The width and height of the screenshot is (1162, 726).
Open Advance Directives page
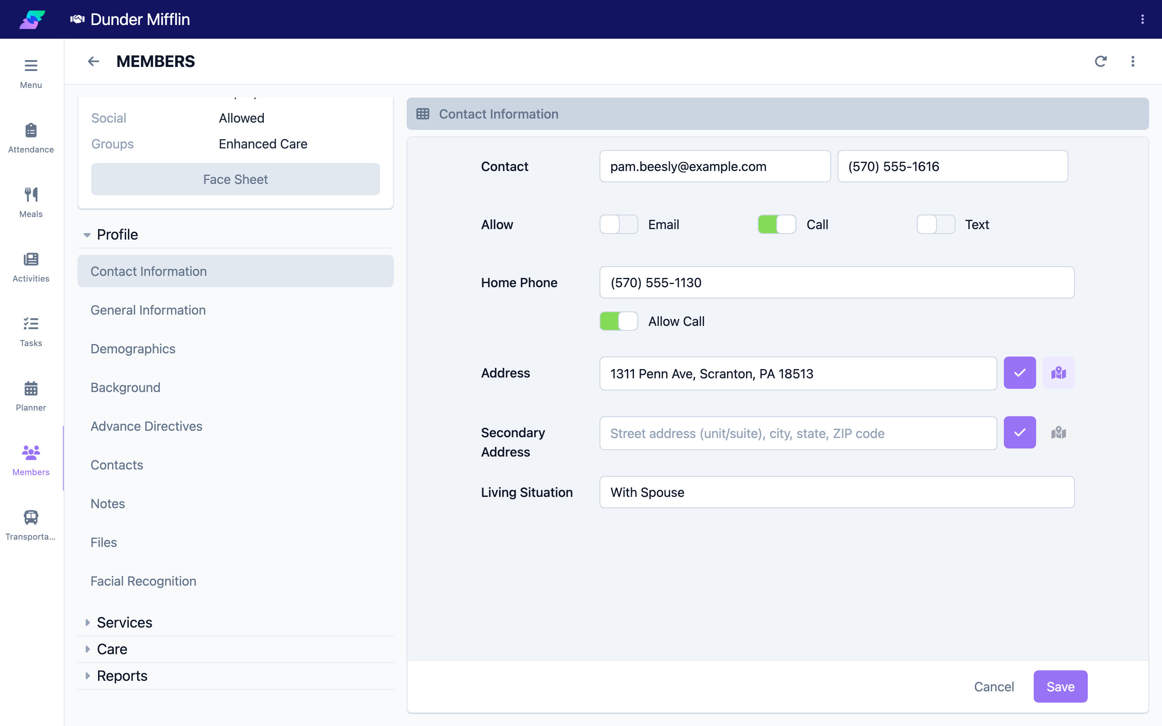[x=235, y=426]
